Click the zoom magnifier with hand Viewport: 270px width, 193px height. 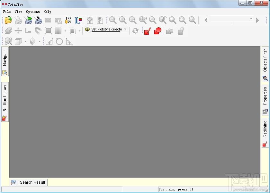pyautogui.click(x=143, y=20)
